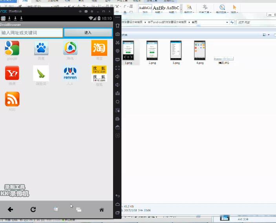Click Nox scissors screenshot icon
The height and width of the screenshot is (223, 276).
(x=117, y=42)
